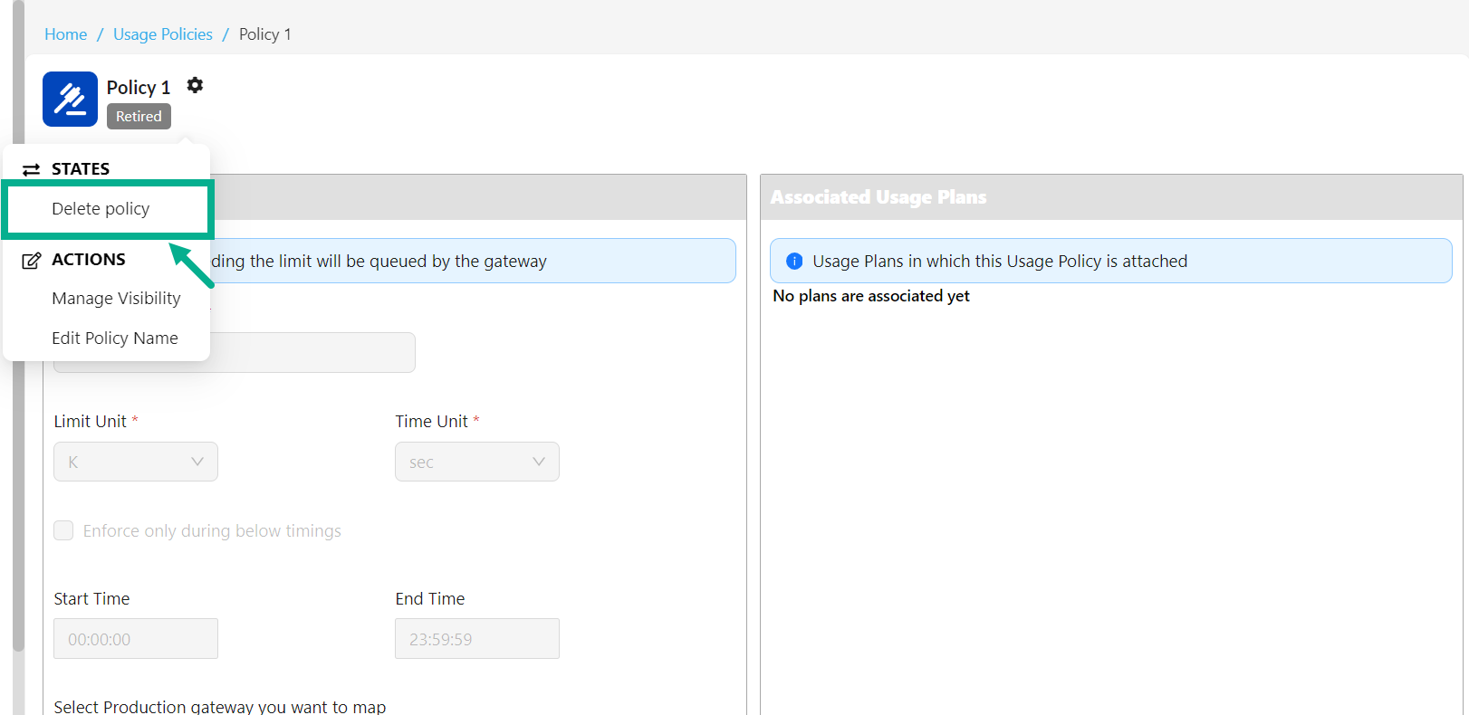Click the Policy 1 breadcrumb item
The width and height of the screenshot is (1469, 715).
264,34
